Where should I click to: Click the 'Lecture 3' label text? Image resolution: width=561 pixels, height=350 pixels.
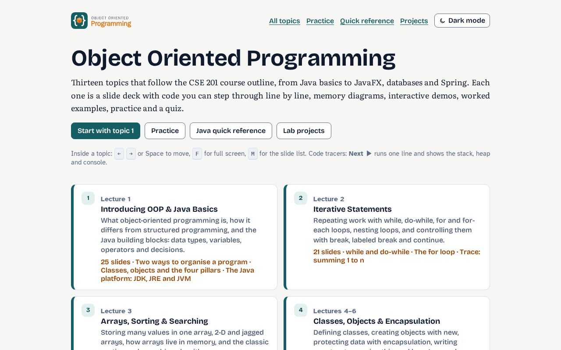coord(116,311)
